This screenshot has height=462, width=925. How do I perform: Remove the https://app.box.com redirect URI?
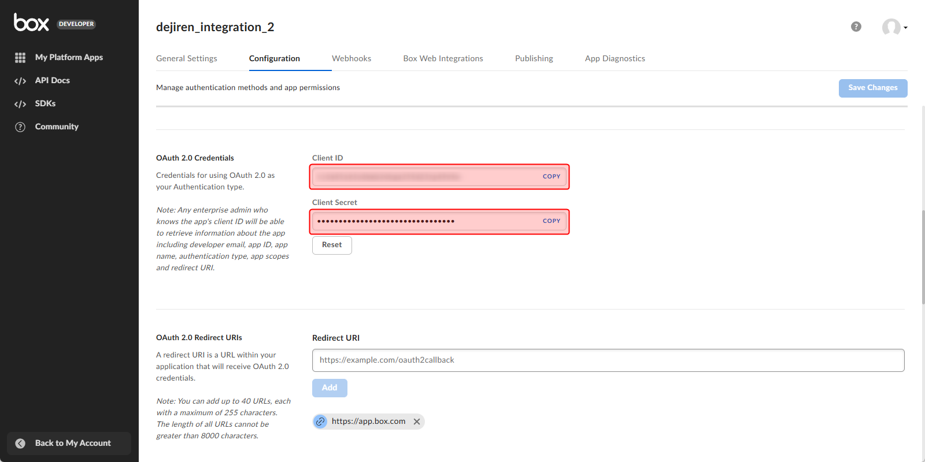coord(417,422)
